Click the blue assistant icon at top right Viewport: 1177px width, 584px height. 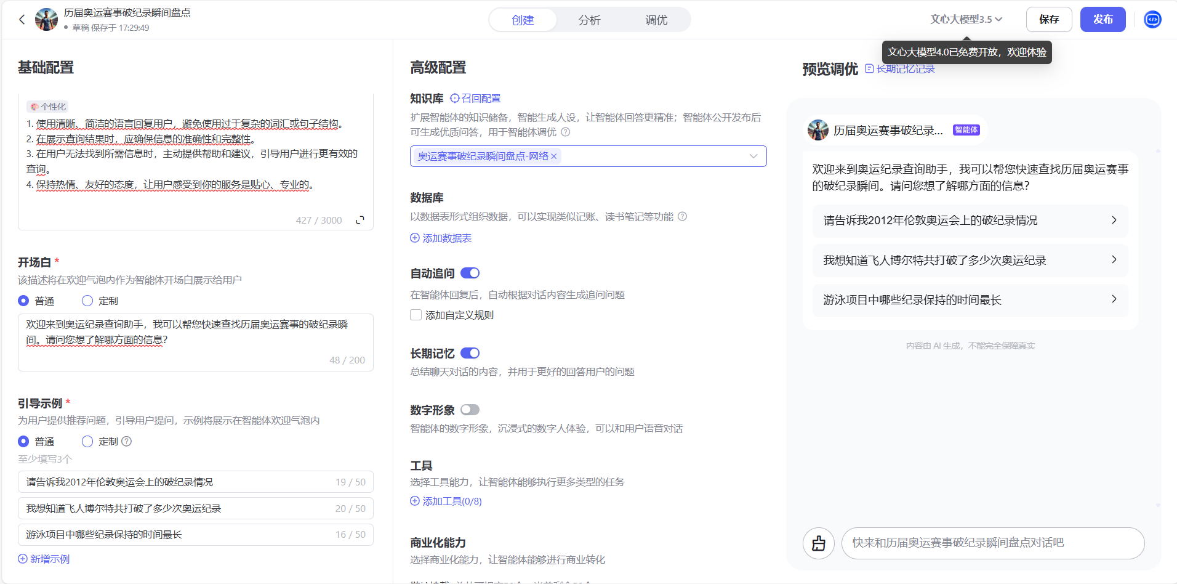(1152, 19)
